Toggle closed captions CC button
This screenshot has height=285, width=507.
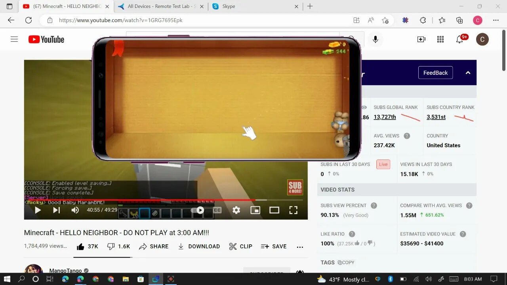tap(217, 210)
